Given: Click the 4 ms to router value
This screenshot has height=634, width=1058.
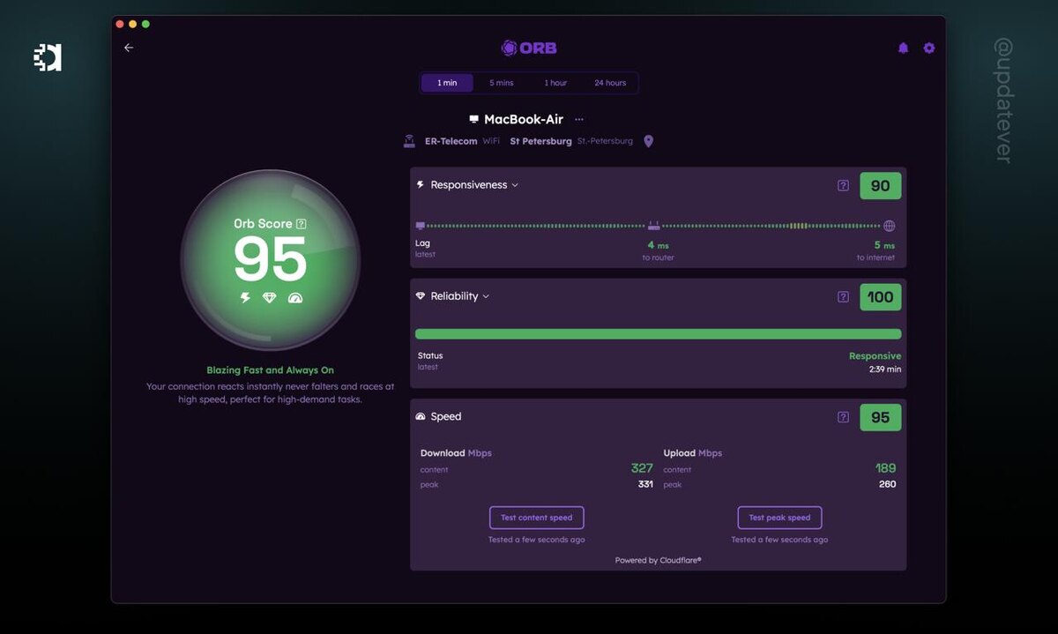Looking at the screenshot, I should click(x=658, y=245).
